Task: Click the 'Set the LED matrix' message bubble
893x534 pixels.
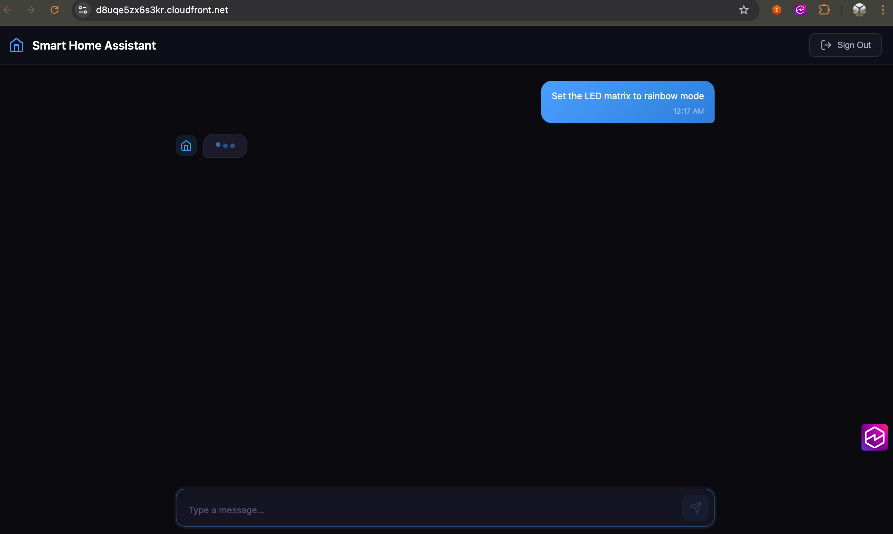Action: point(628,102)
